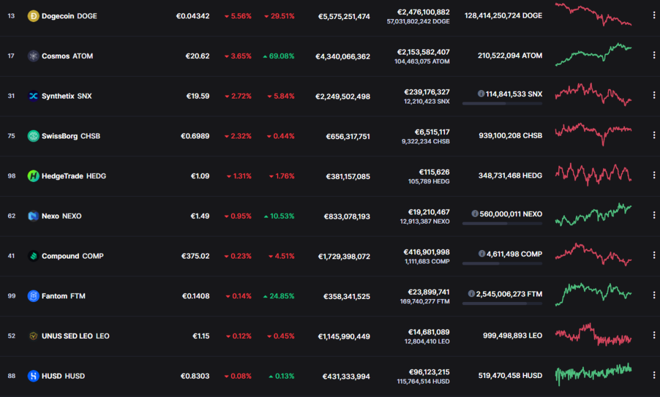This screenshot has width=660, height=397.
Task: Open the more options menu for HUSD row
Action: click(x=654, y=375)
